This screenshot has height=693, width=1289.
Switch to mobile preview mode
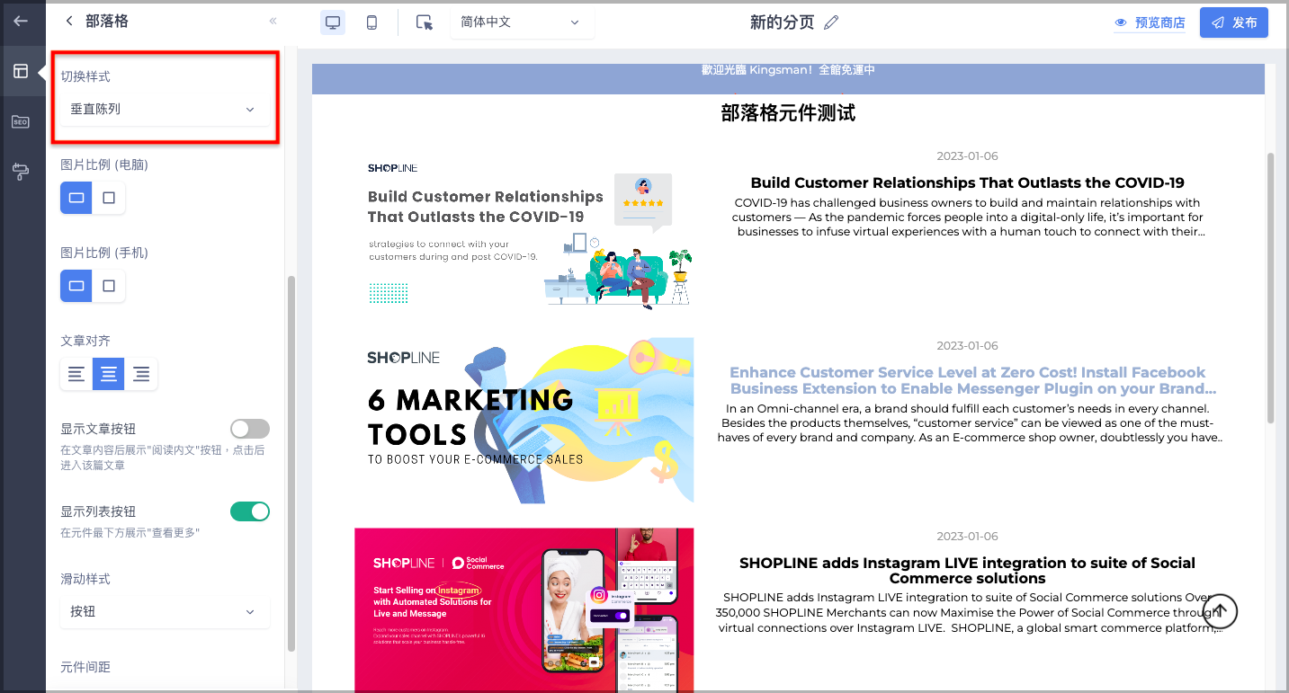[x=371, y=22]
